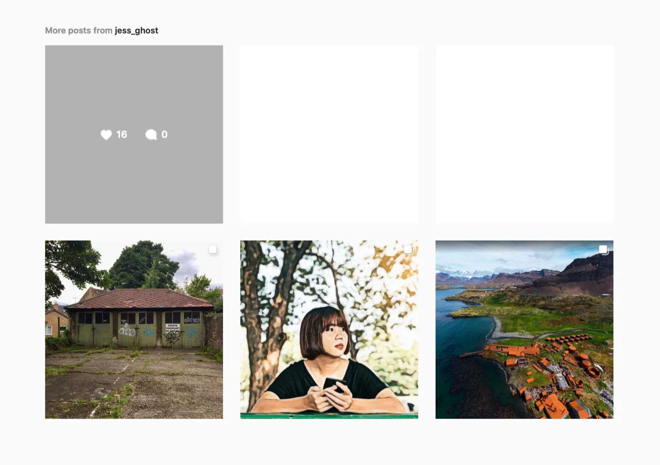The height and width of the screenshot is (465, 660).
Task: Click the red tiled roof of the garage
Action: [x=140, y=299]
